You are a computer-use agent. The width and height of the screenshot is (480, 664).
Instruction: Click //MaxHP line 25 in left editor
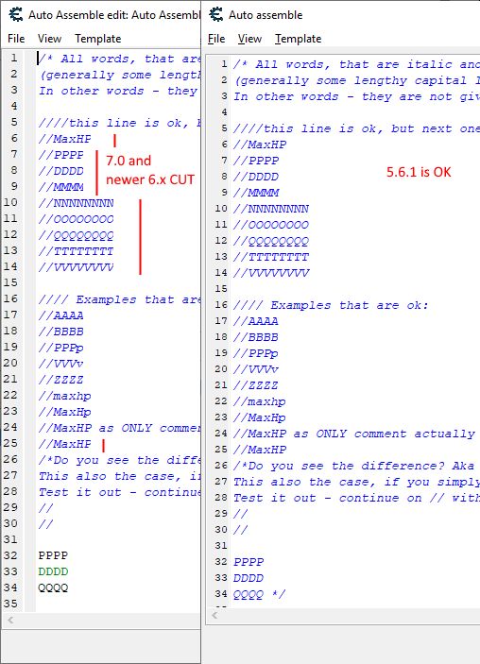(x=65, y=444)
